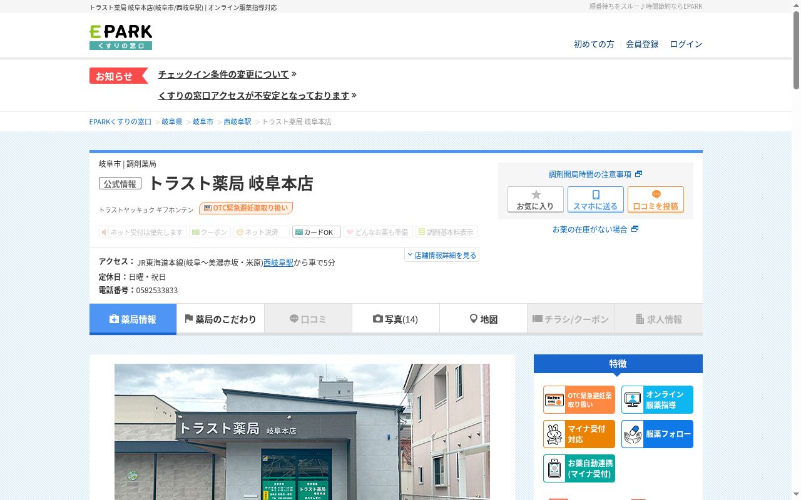
Task: Open the 写真(14) tab
Action: (395, 319)
